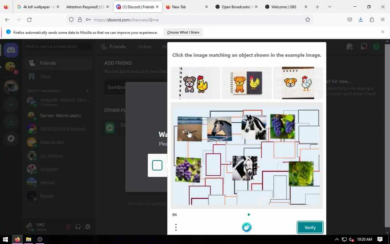Open Firefox downloads panel
The width and height of the screenshot is (390, 244).
click(x=360, y=20)
